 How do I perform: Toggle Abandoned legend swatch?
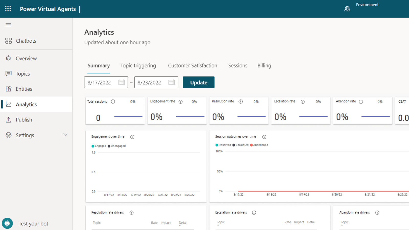(251, 145)
